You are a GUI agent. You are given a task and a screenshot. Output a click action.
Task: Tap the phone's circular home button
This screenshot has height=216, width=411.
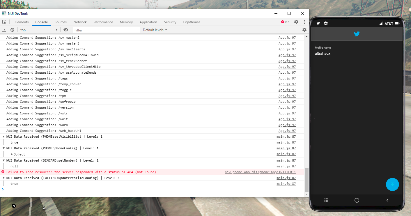tap(357, 200)
